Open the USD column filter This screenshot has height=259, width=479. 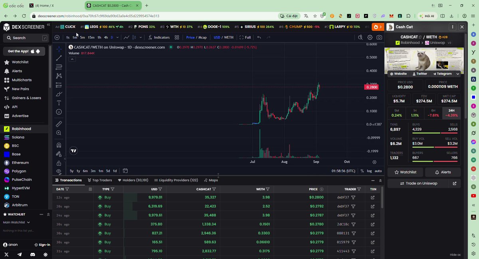pyautogui.click(x=160, y=189)
